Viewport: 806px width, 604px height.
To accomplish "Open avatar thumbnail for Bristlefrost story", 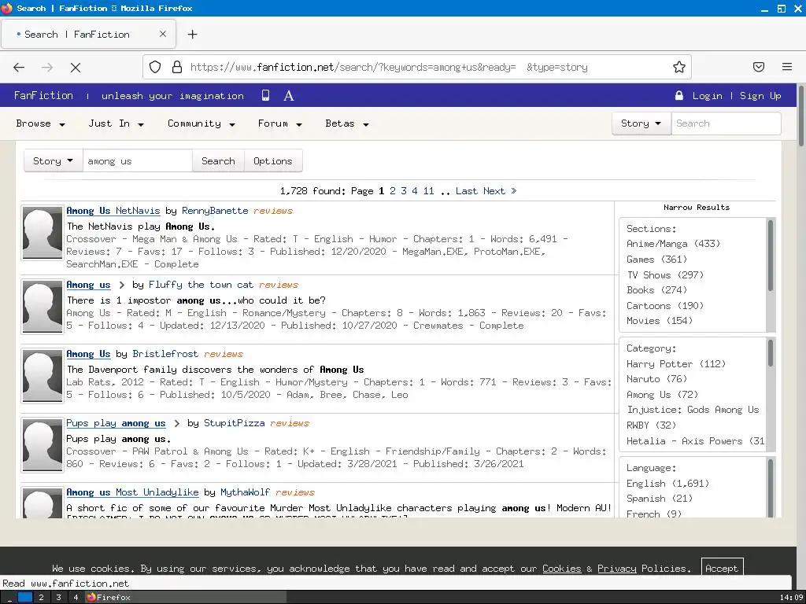I will (43, 376).
